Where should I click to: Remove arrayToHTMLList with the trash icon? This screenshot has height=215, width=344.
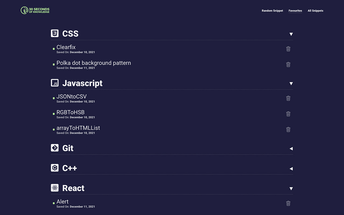pos(288,130)
